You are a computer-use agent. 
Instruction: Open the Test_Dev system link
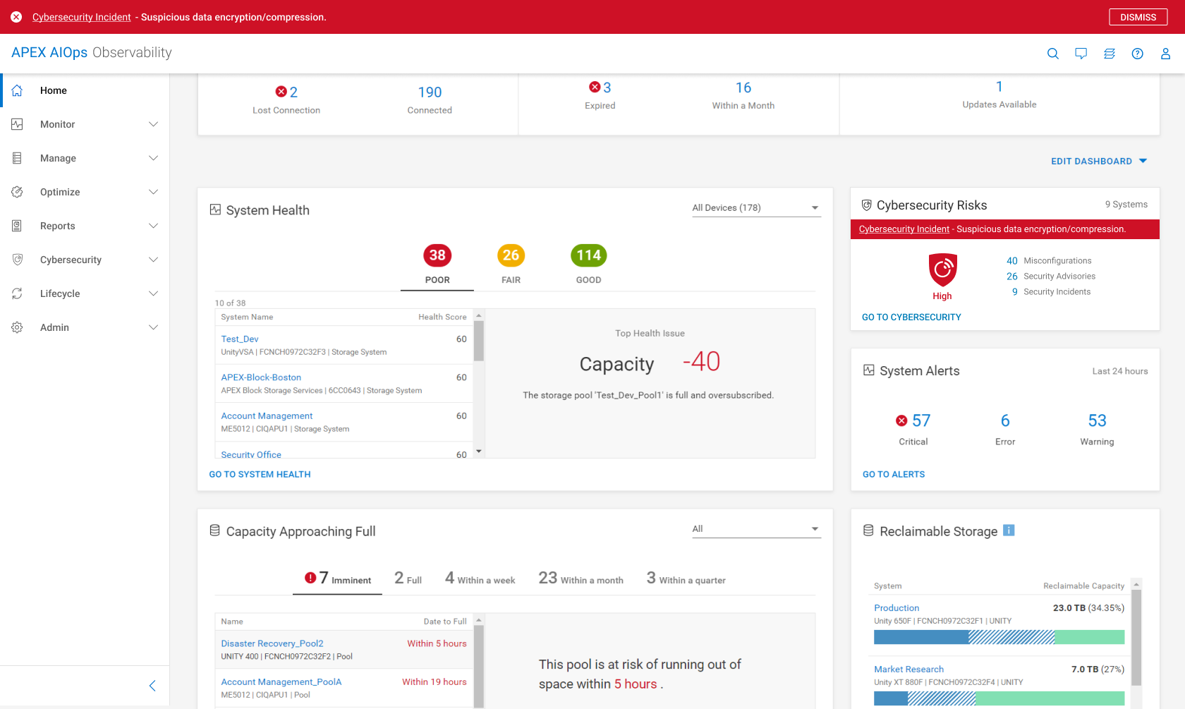pos(240,339)
